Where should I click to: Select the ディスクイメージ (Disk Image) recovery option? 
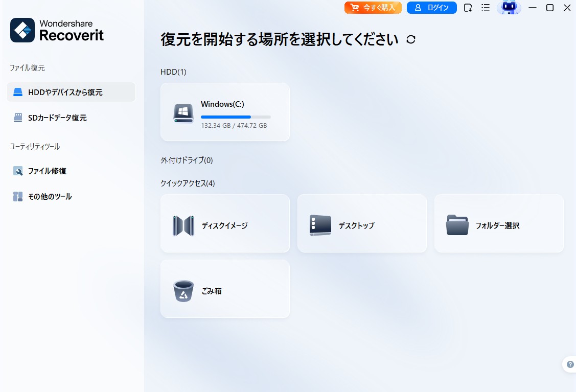click(x=225, y=223)
